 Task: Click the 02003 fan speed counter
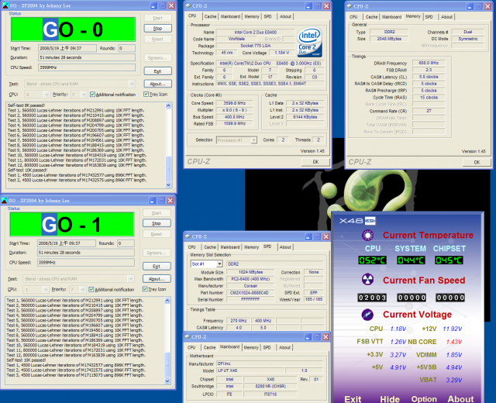tap(372, 298)
